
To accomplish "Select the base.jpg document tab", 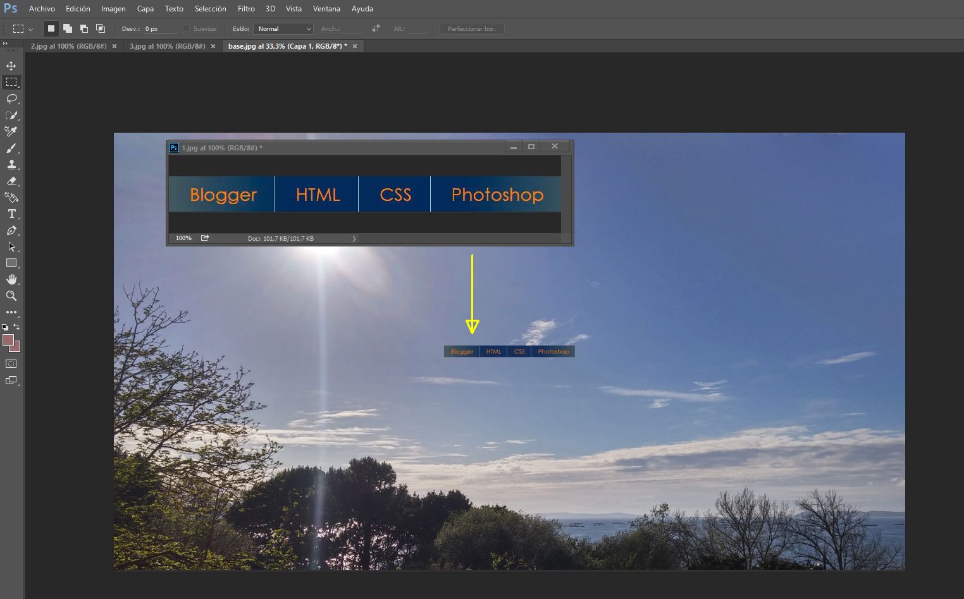I will click(288, 46).
